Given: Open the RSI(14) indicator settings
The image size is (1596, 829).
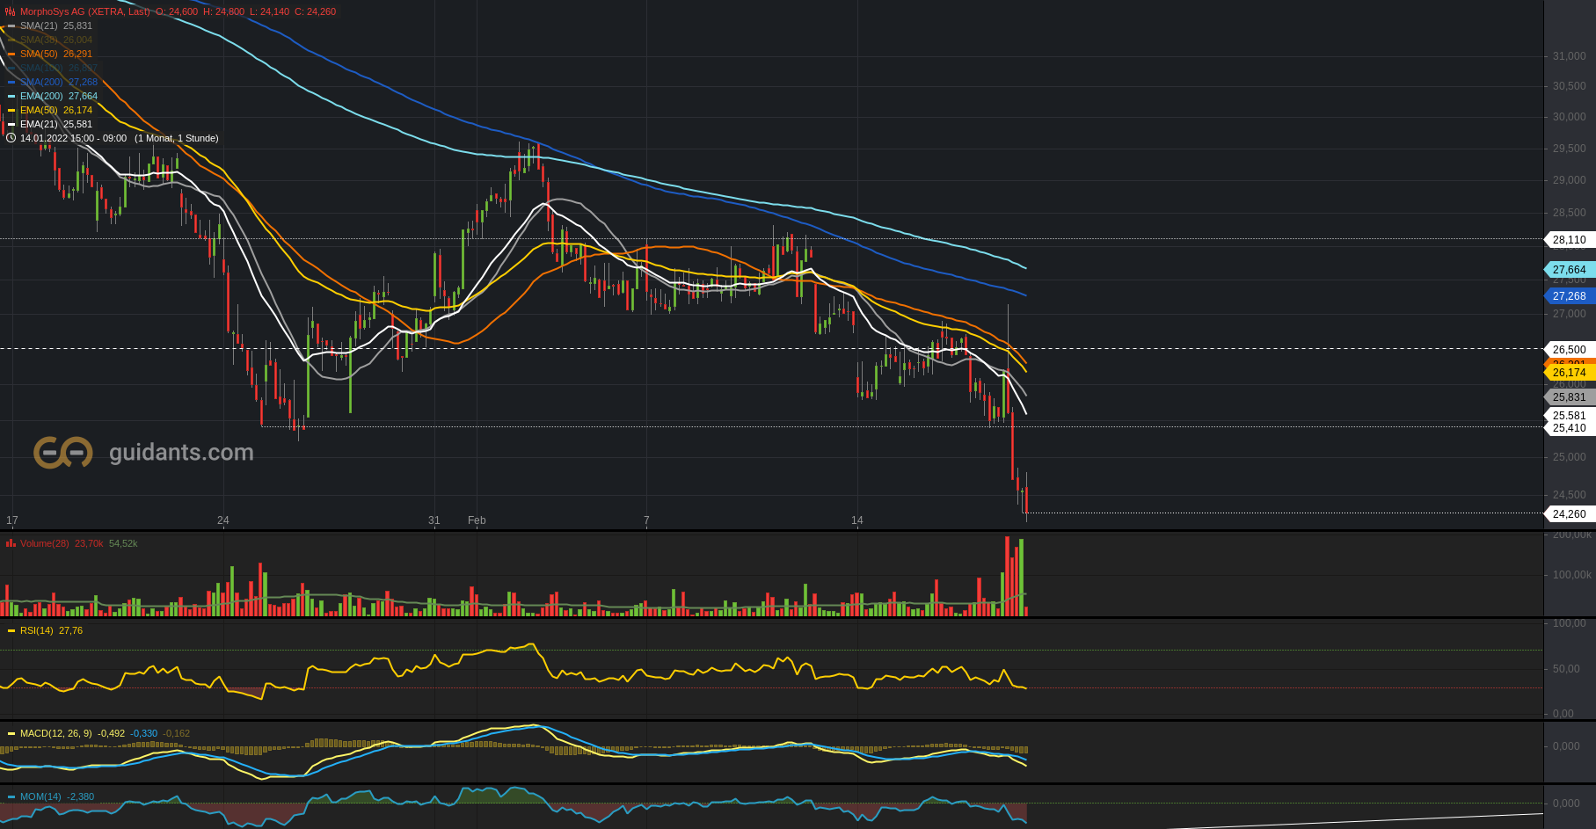Looking at the screenshot, I should tap(37, 630).
